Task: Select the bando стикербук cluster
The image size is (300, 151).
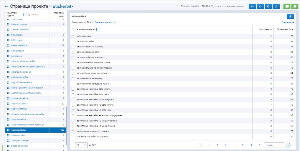Action: pos(20,146)
